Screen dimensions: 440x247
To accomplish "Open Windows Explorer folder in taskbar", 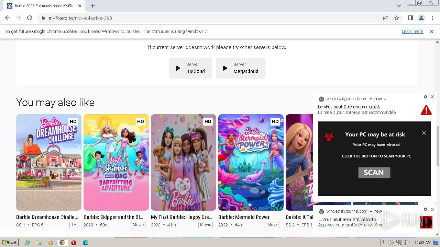I will tap(39, 243).
